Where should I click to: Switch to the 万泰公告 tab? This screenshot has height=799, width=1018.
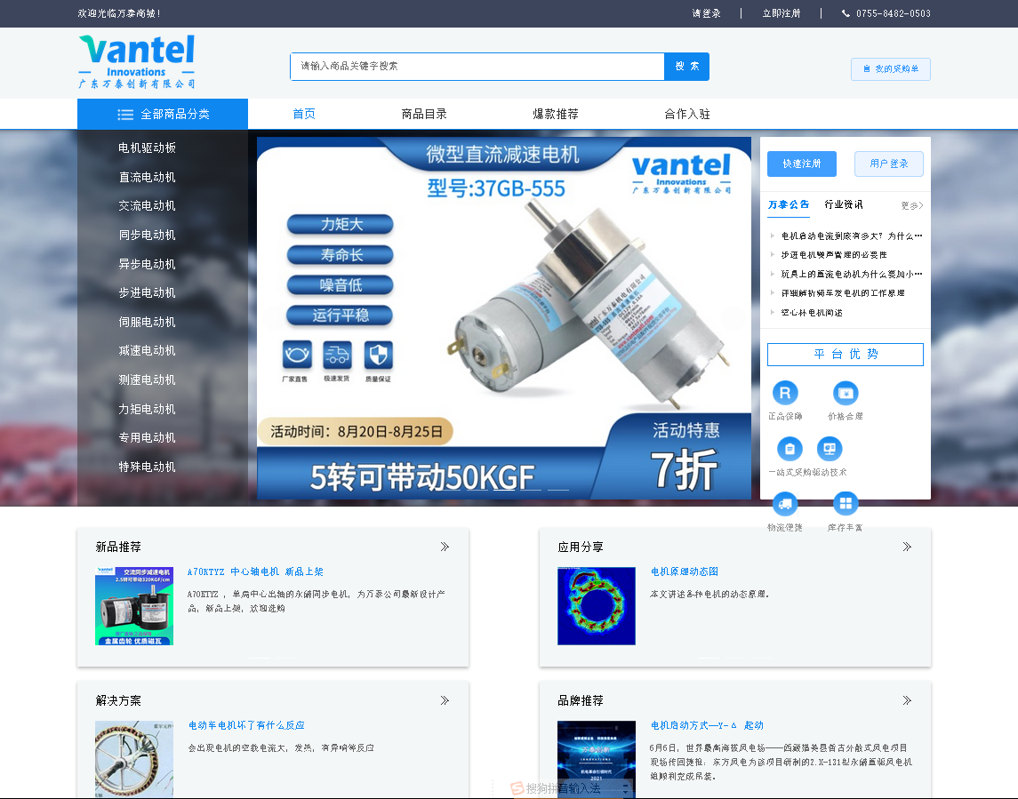[x=788, y=204]
